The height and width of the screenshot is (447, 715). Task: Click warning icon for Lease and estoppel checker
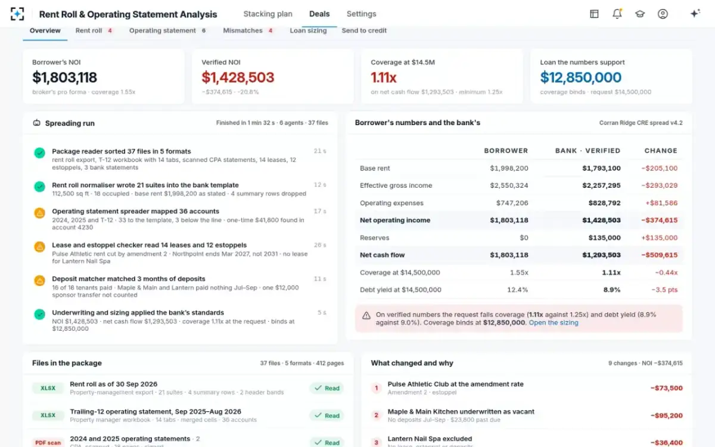point(39,247)
